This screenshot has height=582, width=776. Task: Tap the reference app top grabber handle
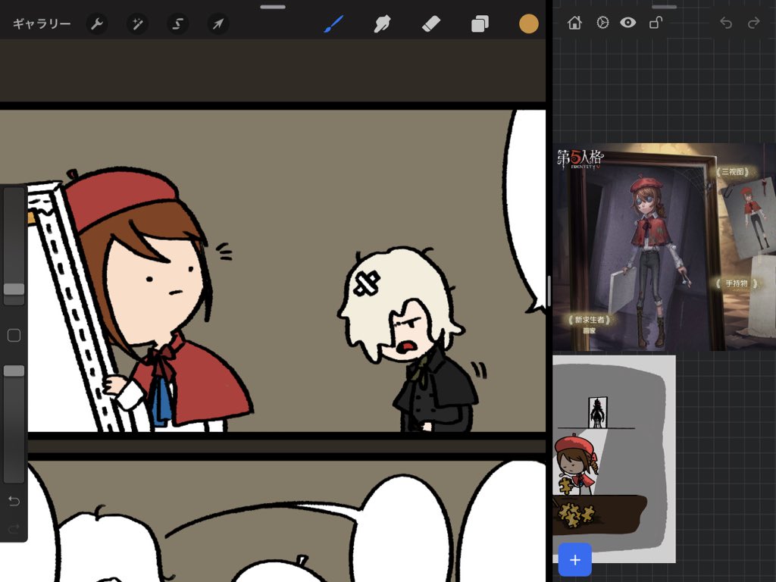tap(664, 7)
